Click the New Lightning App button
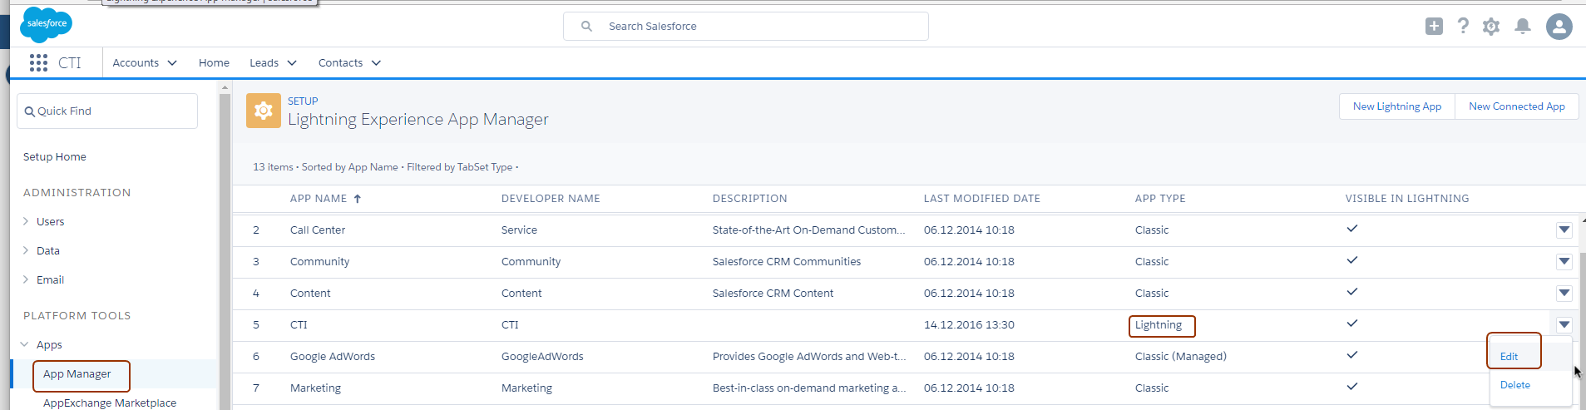The image size is (1586, 410). [1397, 106]
